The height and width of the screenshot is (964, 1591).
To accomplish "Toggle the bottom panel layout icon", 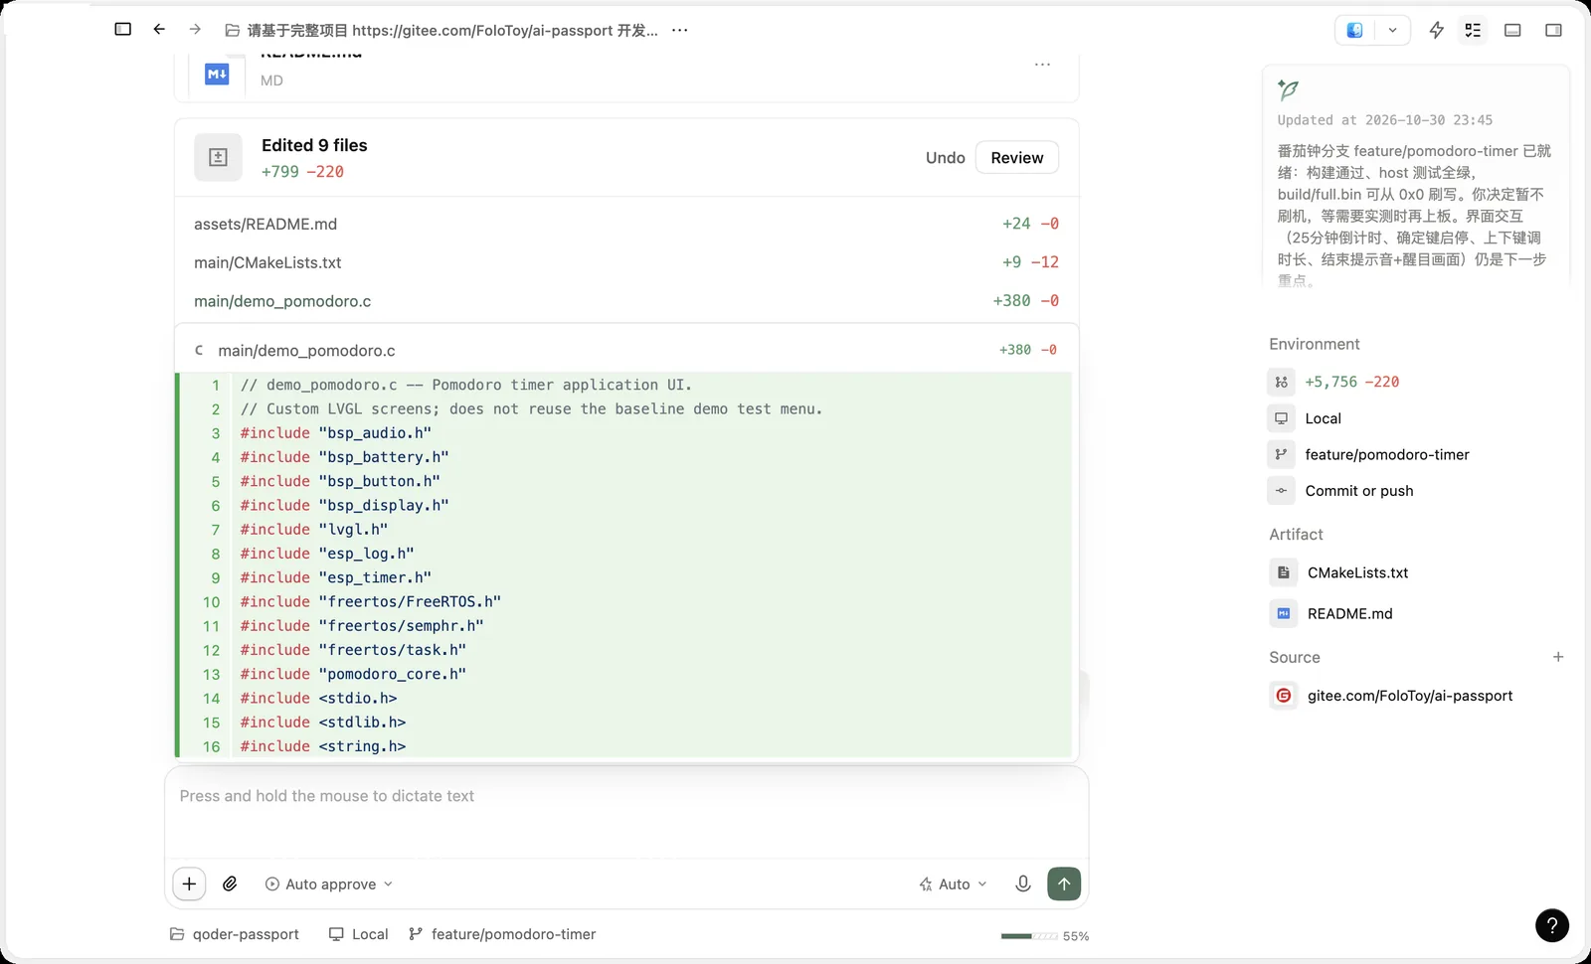I will coord(1512,30).
